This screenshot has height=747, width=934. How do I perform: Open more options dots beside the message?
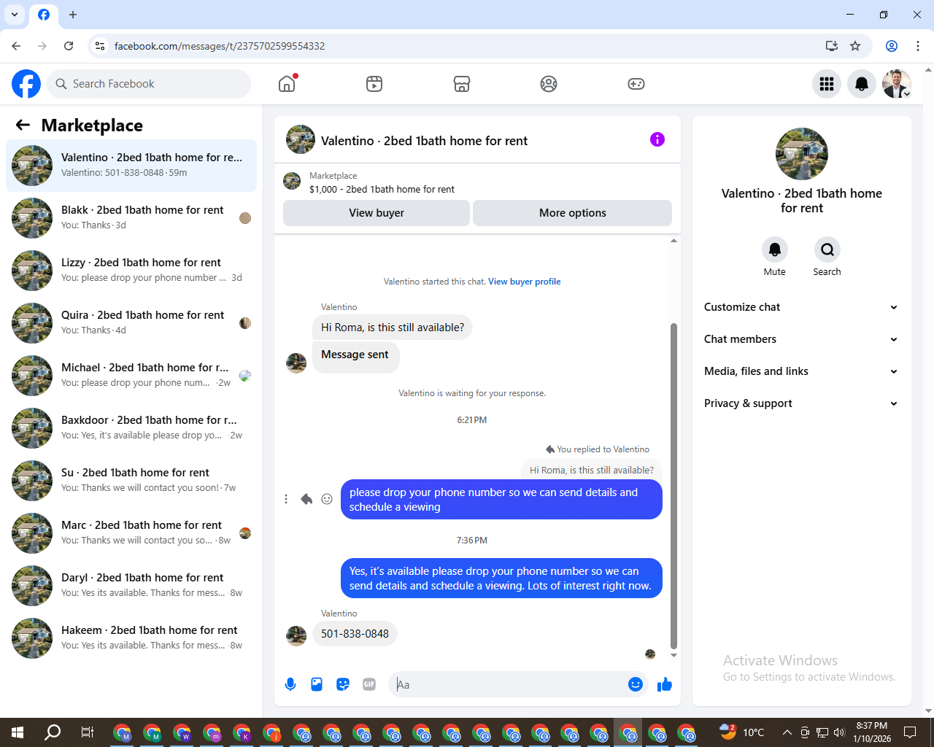286,499
